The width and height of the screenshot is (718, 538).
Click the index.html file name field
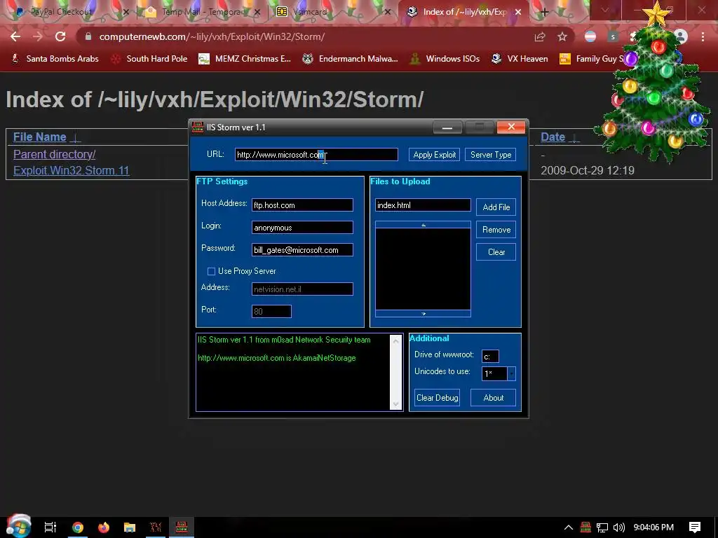click(x=423, y=205)
